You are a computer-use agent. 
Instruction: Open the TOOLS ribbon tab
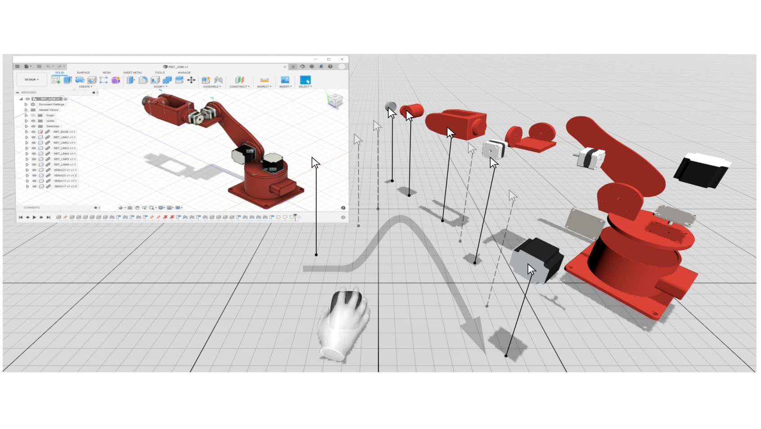coord(160,72)
